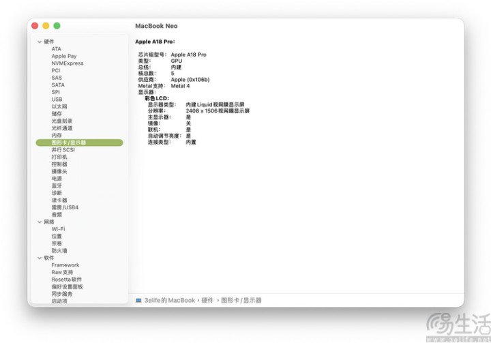Click the 类型 value "GPU"
Screen dimensions: 491x343
coord(177,61)
